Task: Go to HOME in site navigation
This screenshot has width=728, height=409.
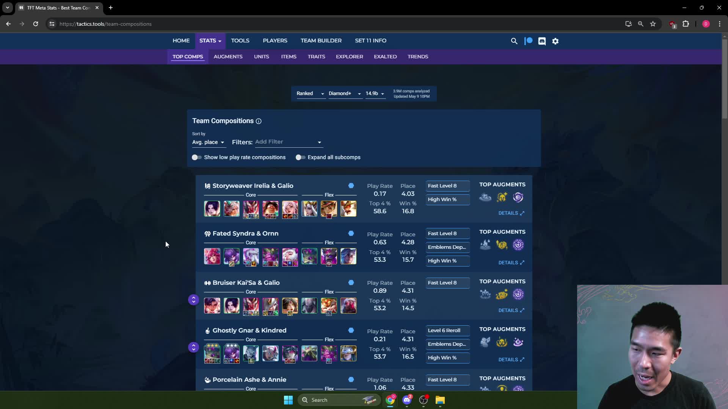Action: pos(181,41)
